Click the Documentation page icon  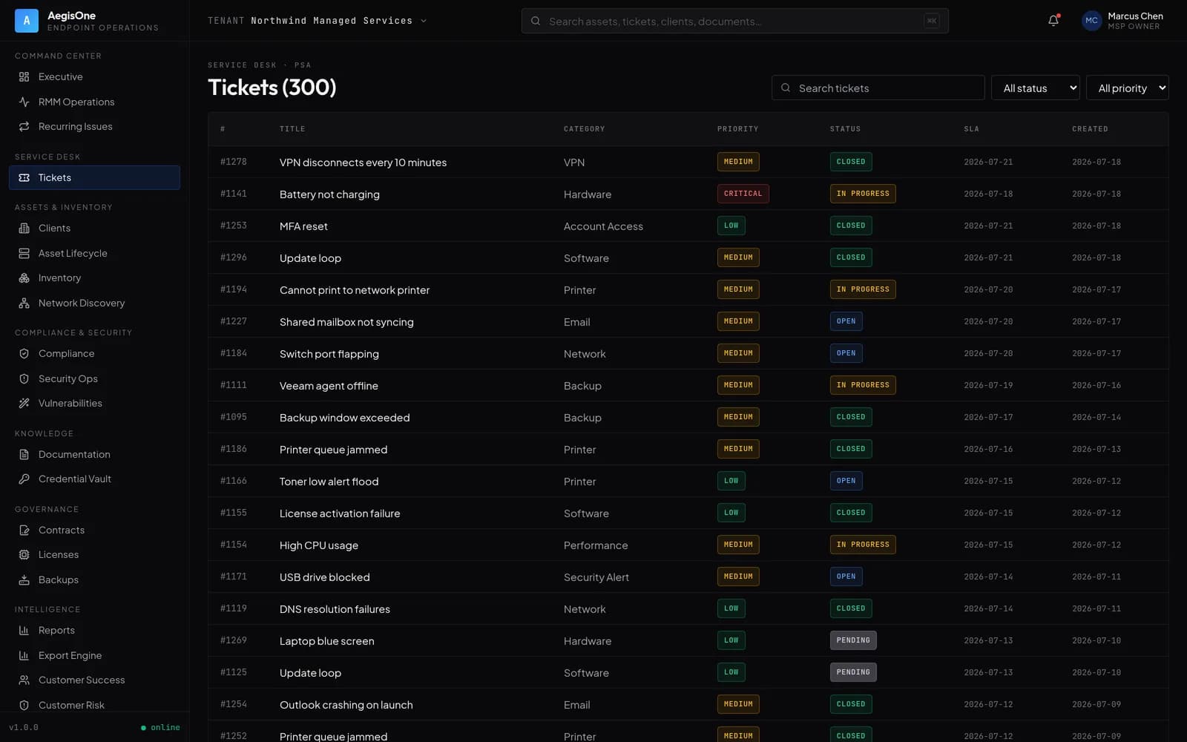click(x=24, y=455)
